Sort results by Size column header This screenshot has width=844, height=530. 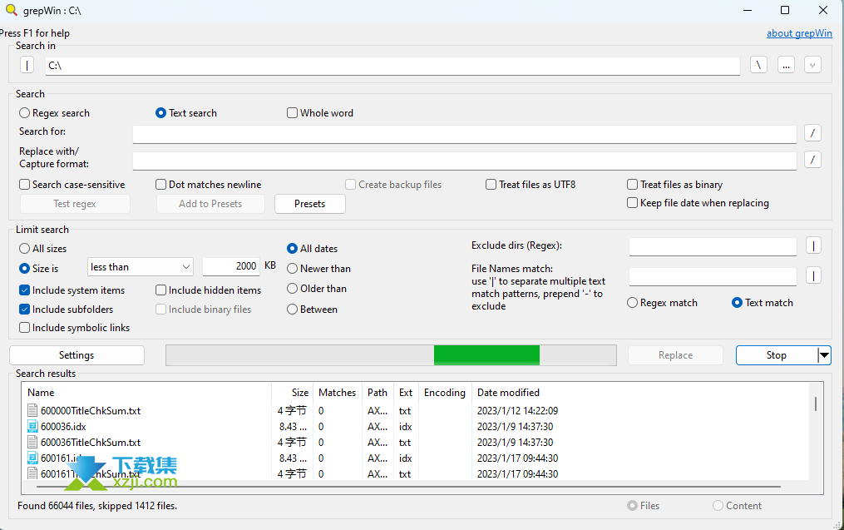point(292,393)
